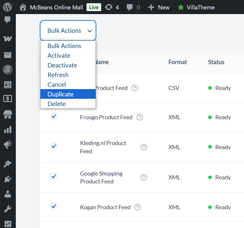Choose Activate from bulk actions list

[x=68, y=55]
